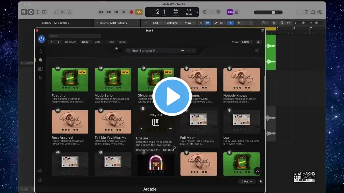Click the Compare button

[x=71, y=42]
